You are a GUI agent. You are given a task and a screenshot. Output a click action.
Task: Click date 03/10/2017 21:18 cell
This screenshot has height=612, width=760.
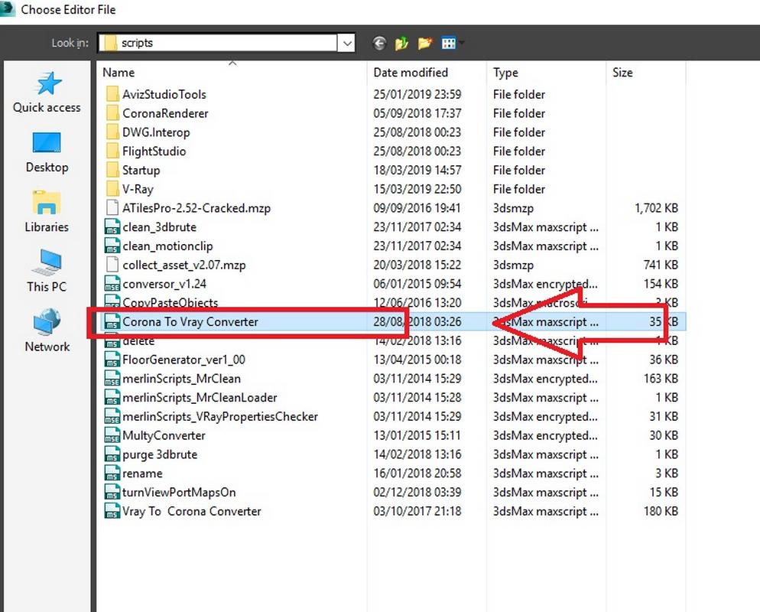[417, 511]
